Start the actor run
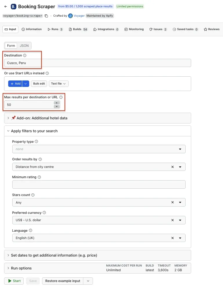 [x=14, y=281]
